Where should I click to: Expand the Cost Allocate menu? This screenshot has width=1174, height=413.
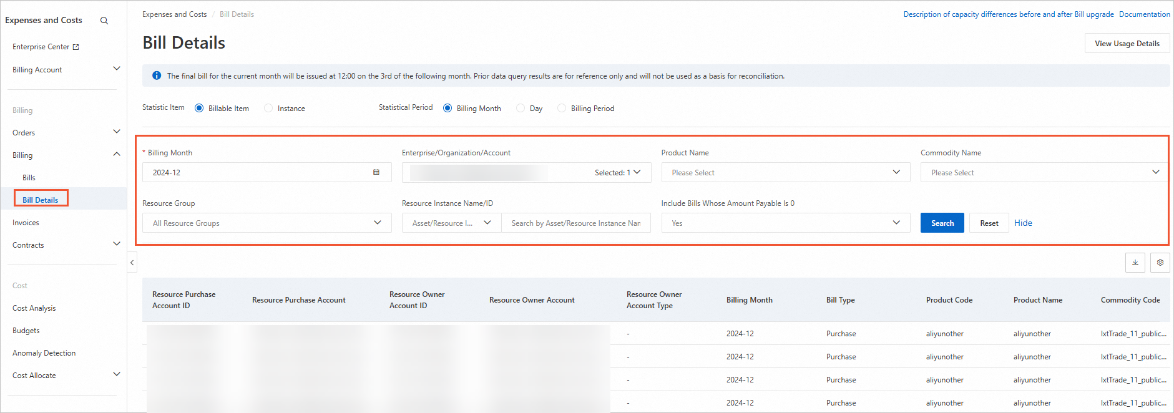[116, 374]
